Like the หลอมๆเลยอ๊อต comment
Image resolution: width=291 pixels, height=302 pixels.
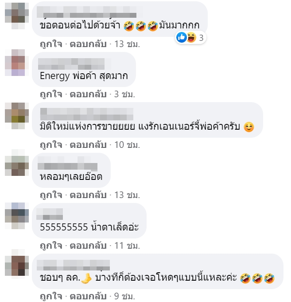coord(51,195)
